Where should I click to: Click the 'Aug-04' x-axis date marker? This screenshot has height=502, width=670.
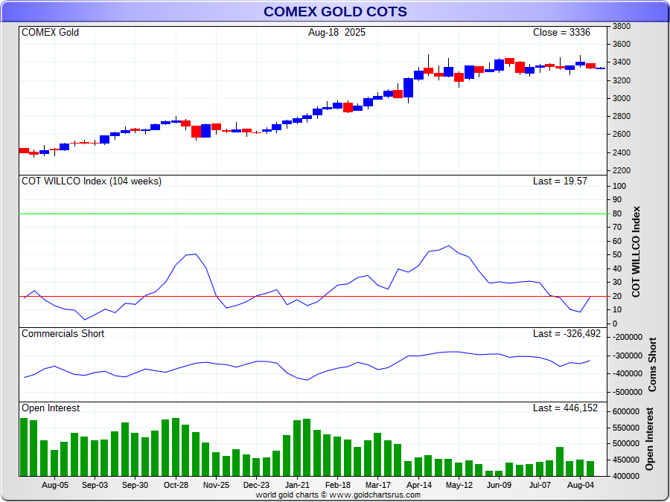580,484
